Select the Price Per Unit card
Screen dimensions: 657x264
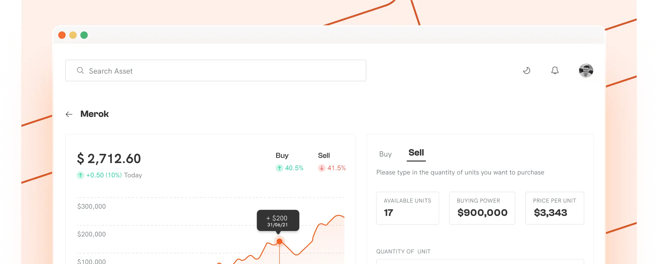[554, 208]
